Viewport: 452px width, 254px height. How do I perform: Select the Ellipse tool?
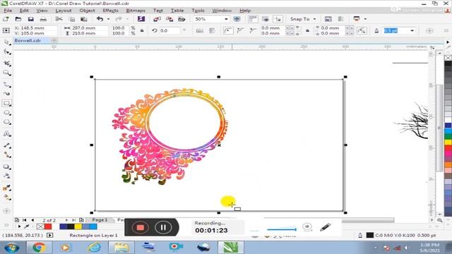point(7,113)
